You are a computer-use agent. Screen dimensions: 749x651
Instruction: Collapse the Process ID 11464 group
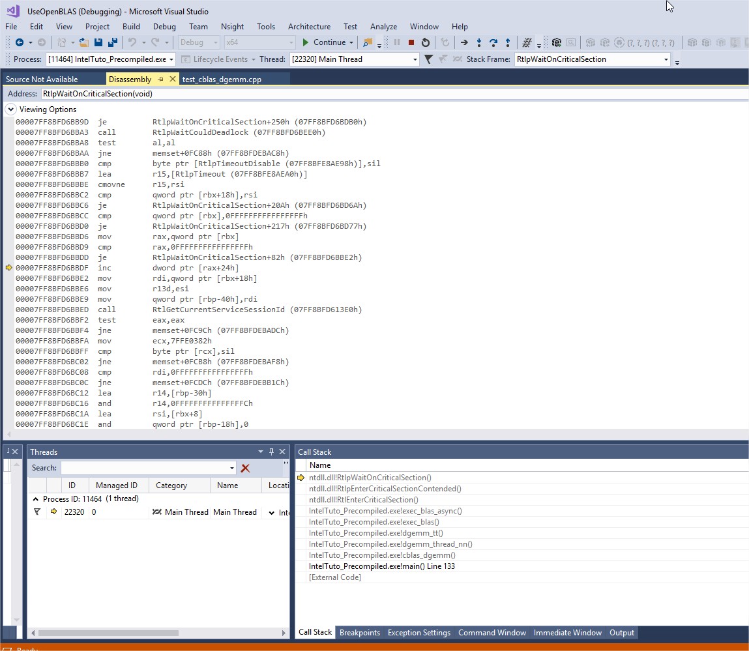[x=35, y=499]
